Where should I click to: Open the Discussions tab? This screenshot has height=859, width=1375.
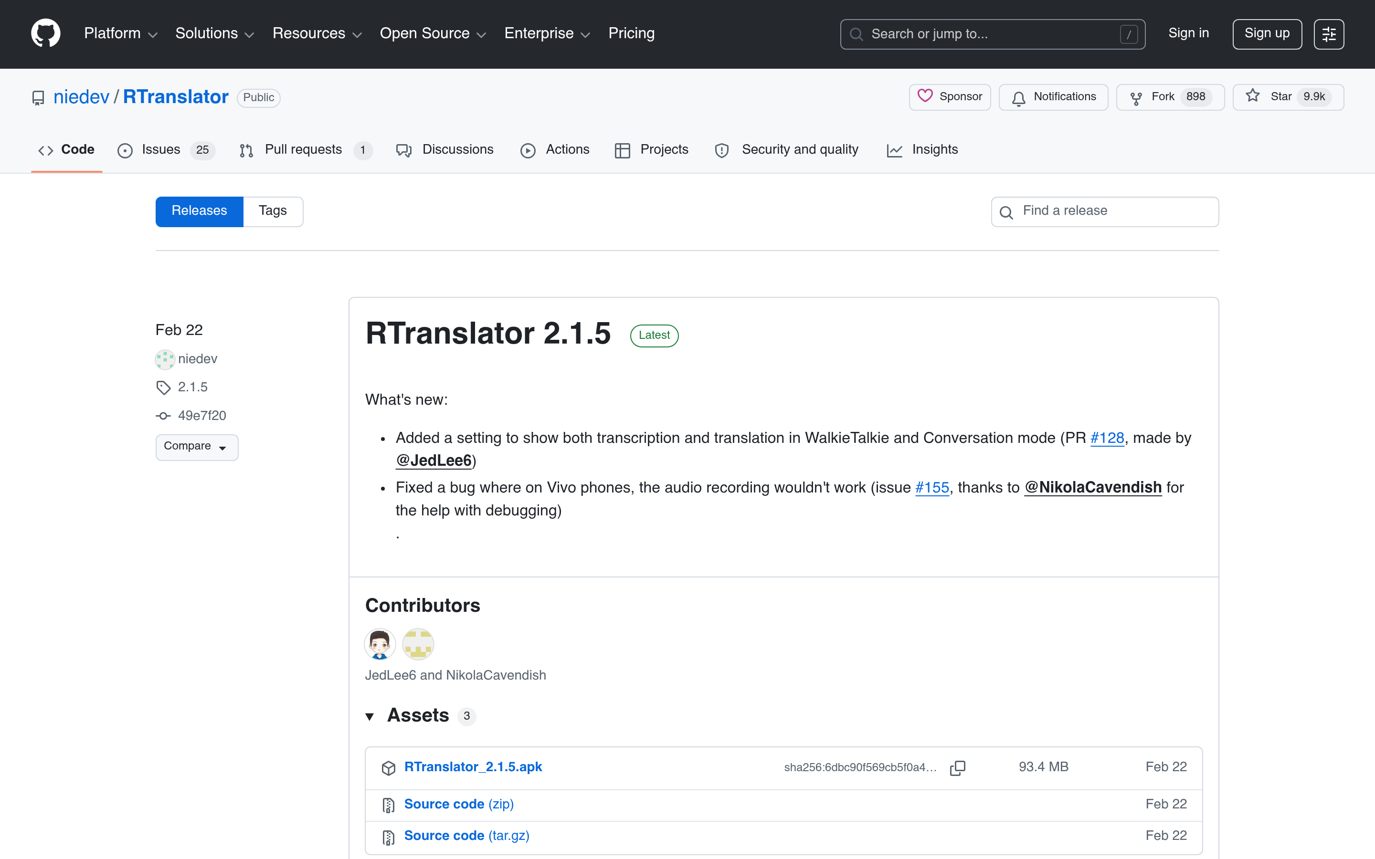445,150
